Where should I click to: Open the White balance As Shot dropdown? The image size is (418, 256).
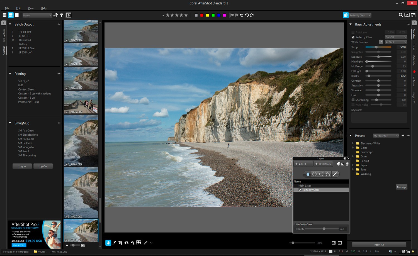[x=395, y=42]
